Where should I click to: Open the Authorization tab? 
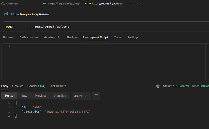click(28, 38)
